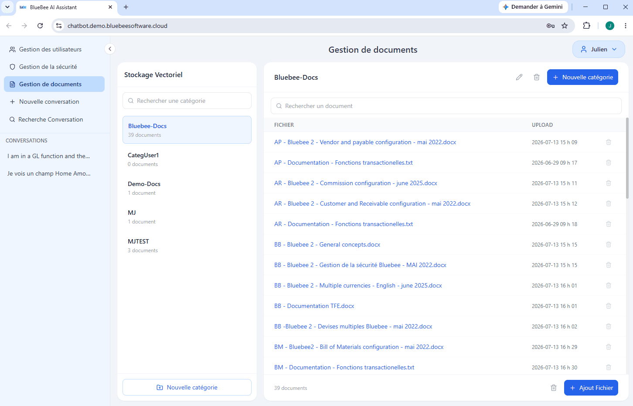Go back to the previous page

(9, 26)
